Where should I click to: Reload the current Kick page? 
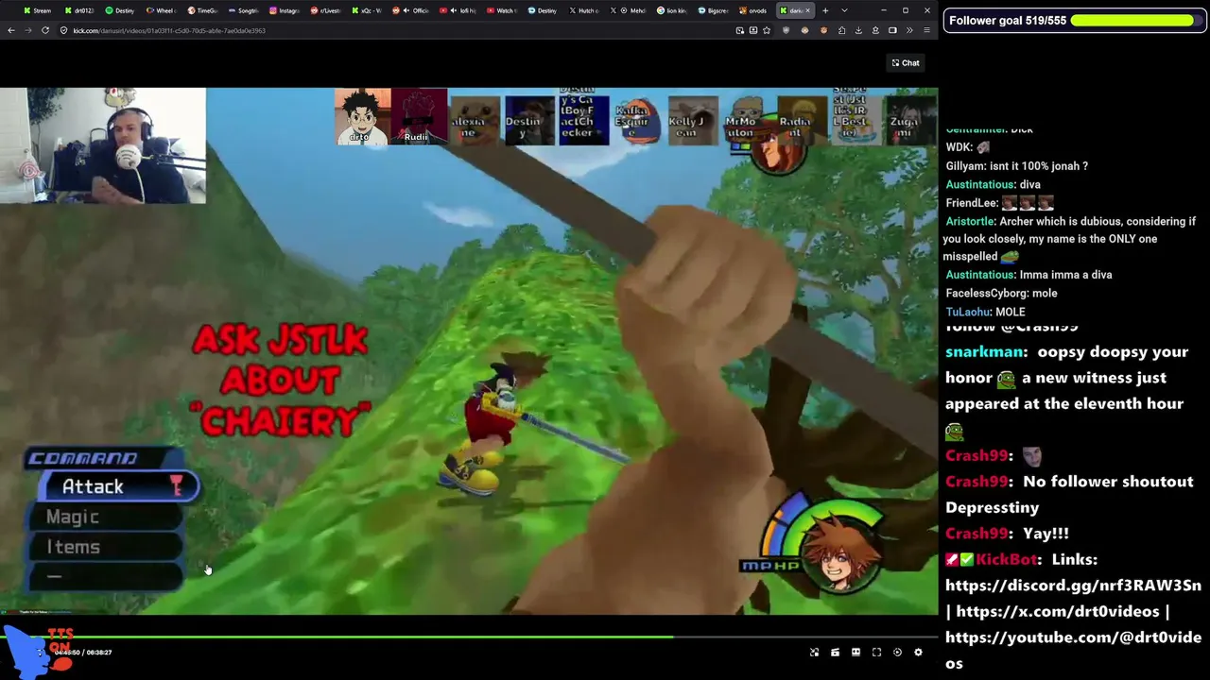[x=45, y=30]
